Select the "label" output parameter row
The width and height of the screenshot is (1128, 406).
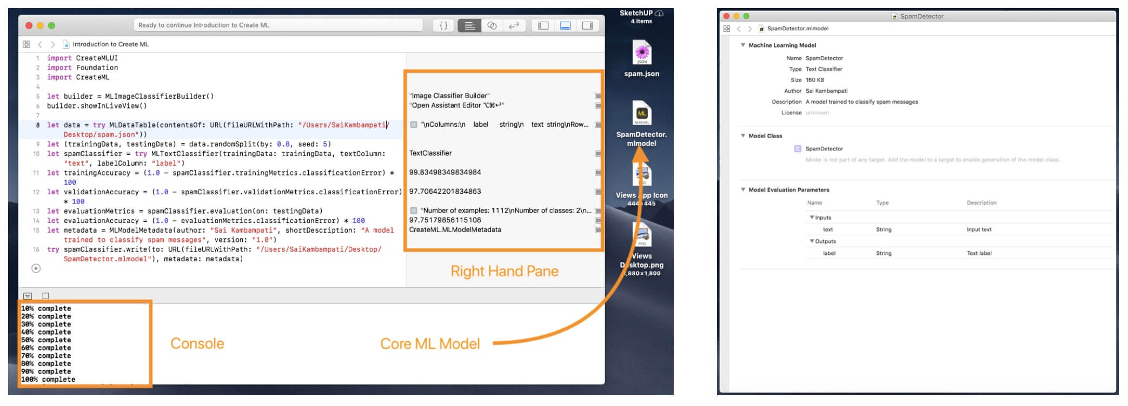point(959,253)
